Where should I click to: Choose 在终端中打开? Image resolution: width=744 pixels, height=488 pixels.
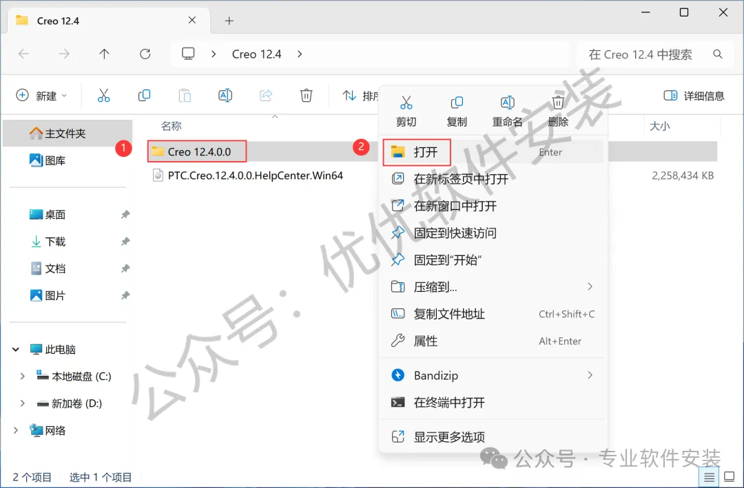(493, 403)
